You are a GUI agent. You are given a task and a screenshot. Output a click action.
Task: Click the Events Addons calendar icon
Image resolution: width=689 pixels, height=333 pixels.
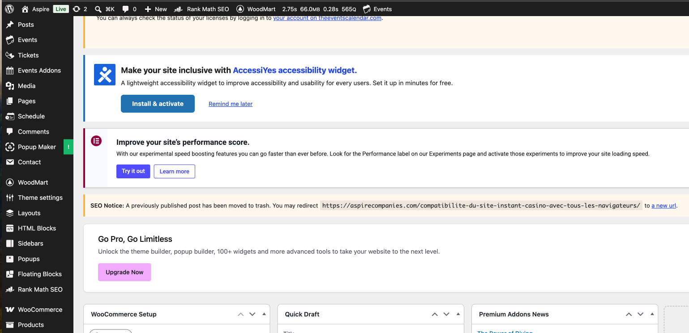tap(10, 70)
